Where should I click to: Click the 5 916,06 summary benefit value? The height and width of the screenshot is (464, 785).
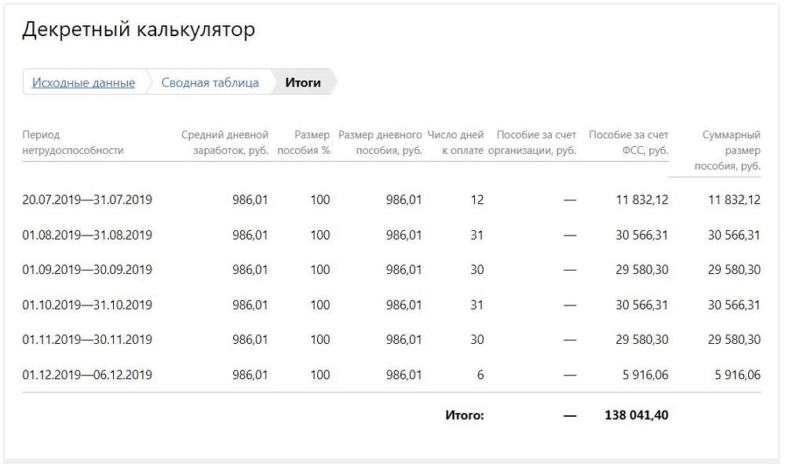click(x=737, y=375)
